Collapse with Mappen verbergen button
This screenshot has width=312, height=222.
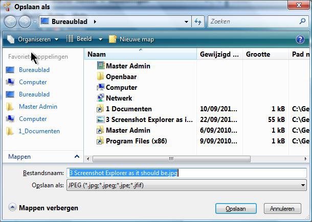tap(43, 208)
